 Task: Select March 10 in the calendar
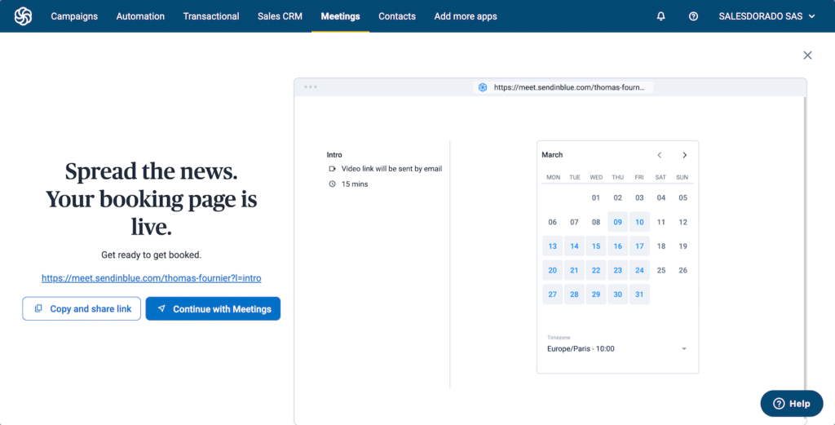click(x=639, y=222)
